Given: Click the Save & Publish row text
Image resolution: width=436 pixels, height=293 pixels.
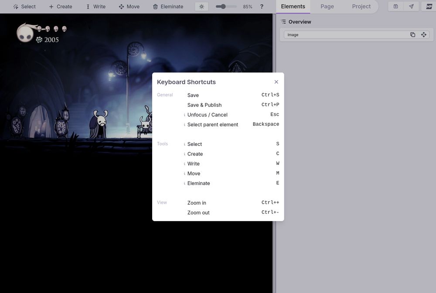Looking at the screenshot, I should (x=204, y=105).
